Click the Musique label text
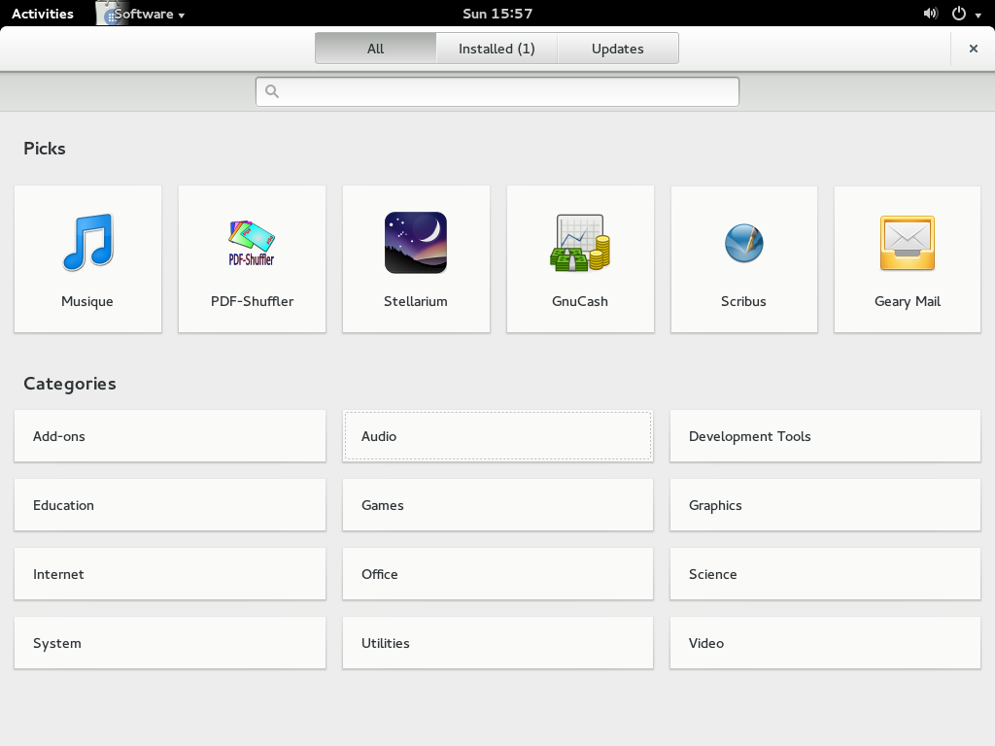This screenshot has height=746, width=995. click(87, 302)
